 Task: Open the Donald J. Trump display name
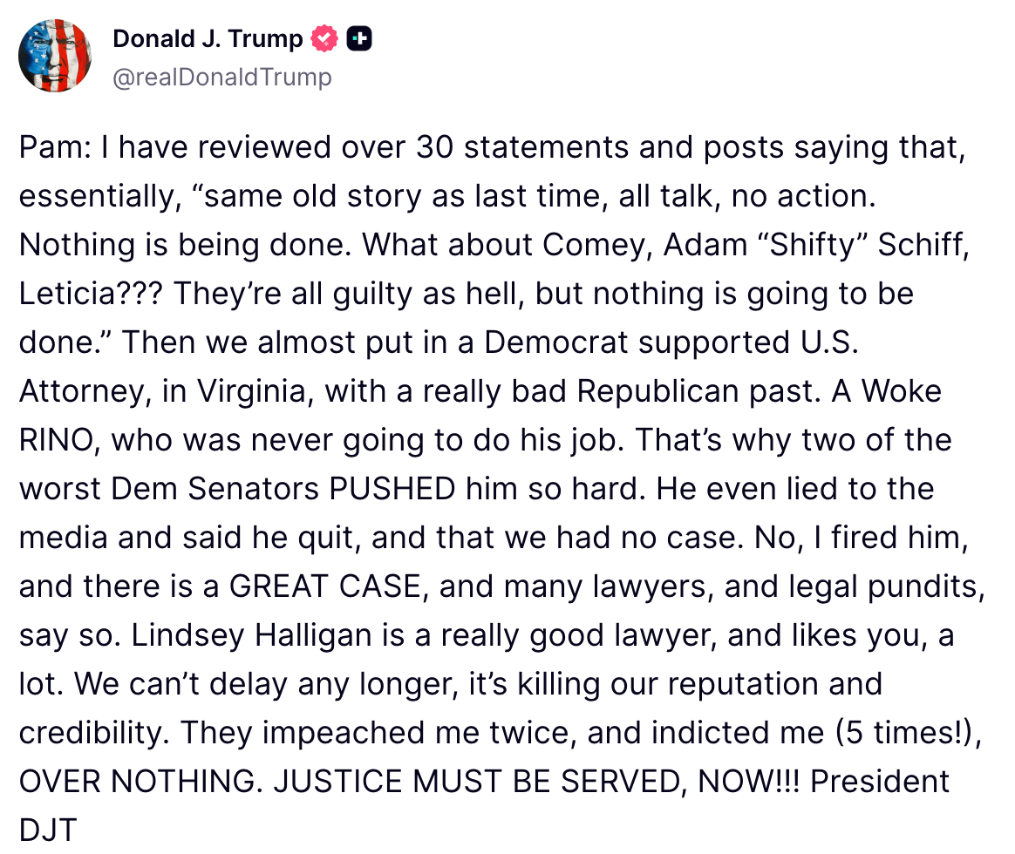[x=208, y=39]
